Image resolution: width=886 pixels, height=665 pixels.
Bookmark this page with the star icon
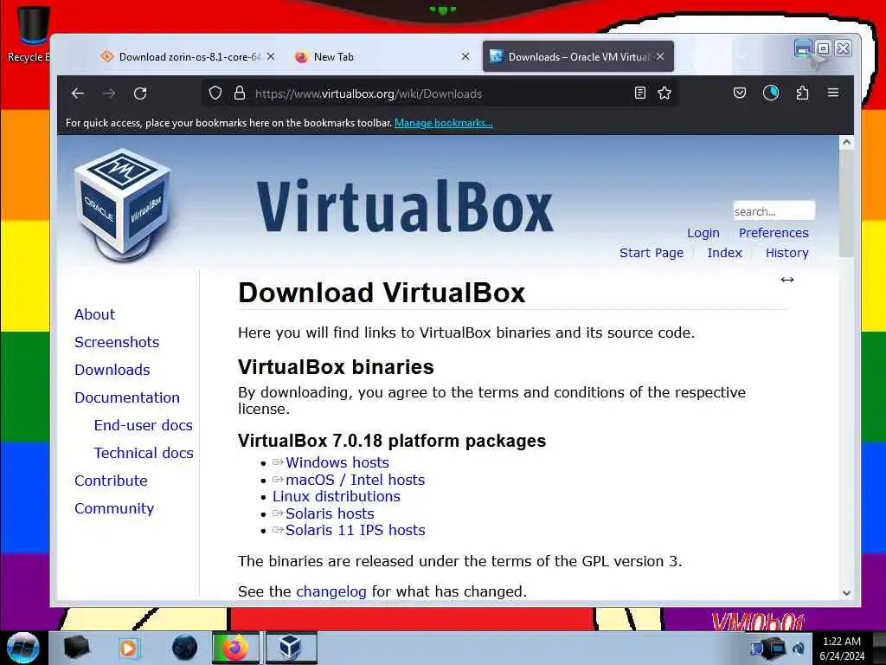664,94
